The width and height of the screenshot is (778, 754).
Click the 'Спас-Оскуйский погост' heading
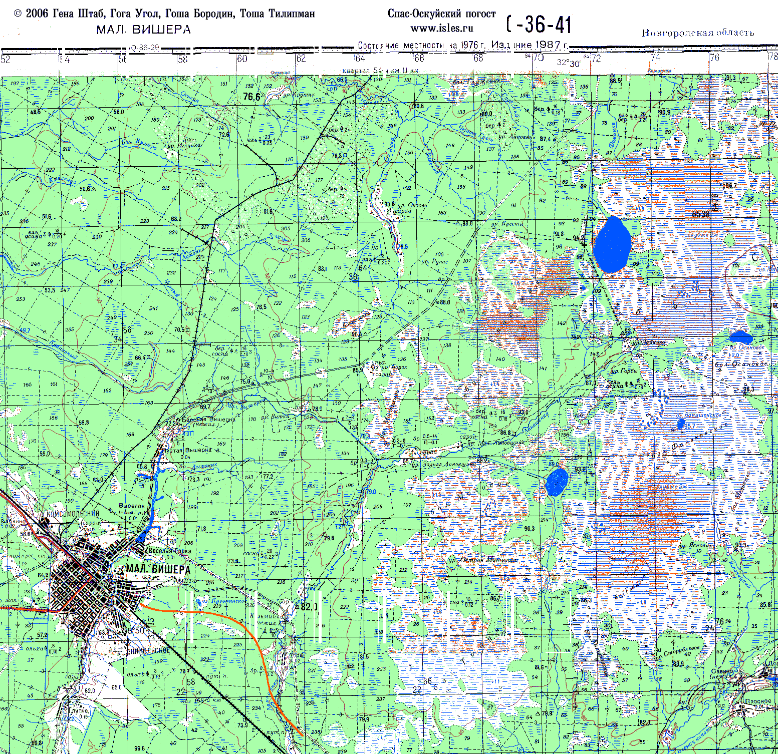coord(441,14)
